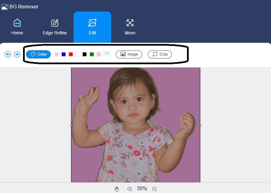271x193 pixels.
Task: Click the right-middle crop handle on image
Action: pyautogui.click(x=200, y=125)
